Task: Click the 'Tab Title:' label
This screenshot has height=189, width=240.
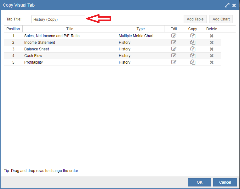Action: pyautogui.click(x=14, y=19)
